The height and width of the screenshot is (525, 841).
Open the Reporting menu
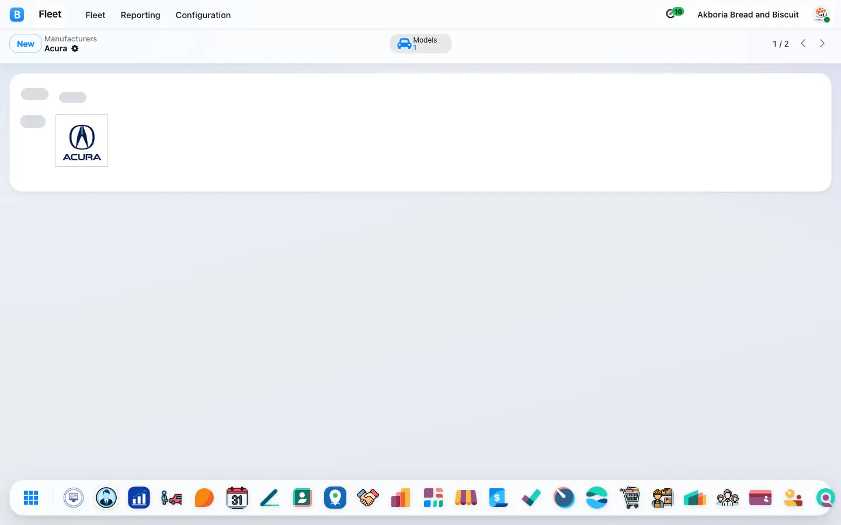(x=140, y=15)
